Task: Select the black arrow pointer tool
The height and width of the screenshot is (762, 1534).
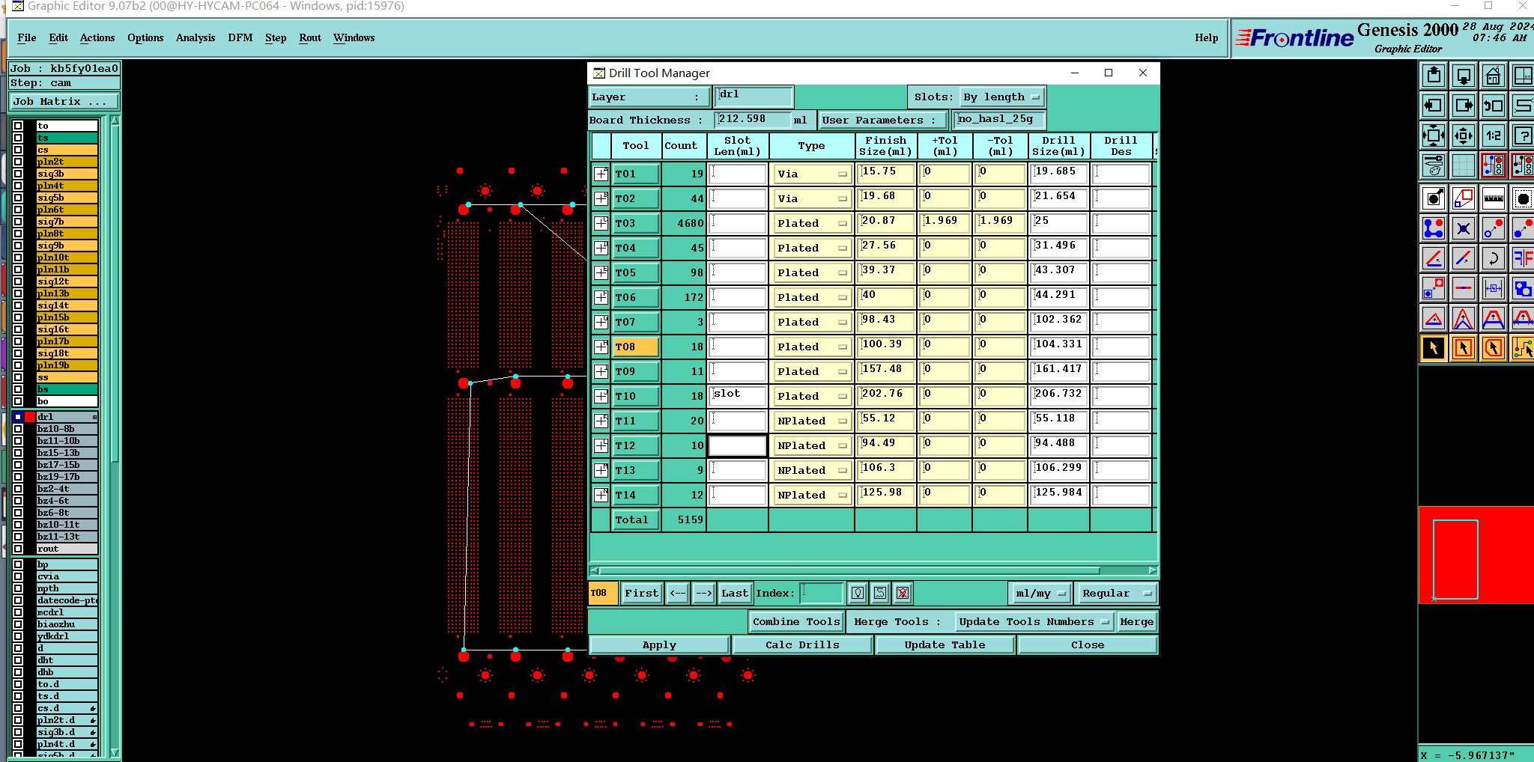Action: coord(1434,348)
